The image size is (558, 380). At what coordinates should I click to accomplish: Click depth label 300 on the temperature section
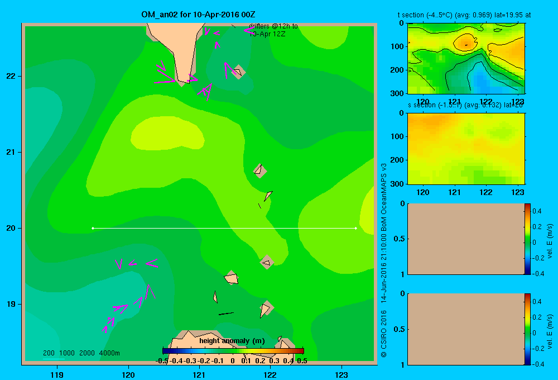[x=397, y=93]
